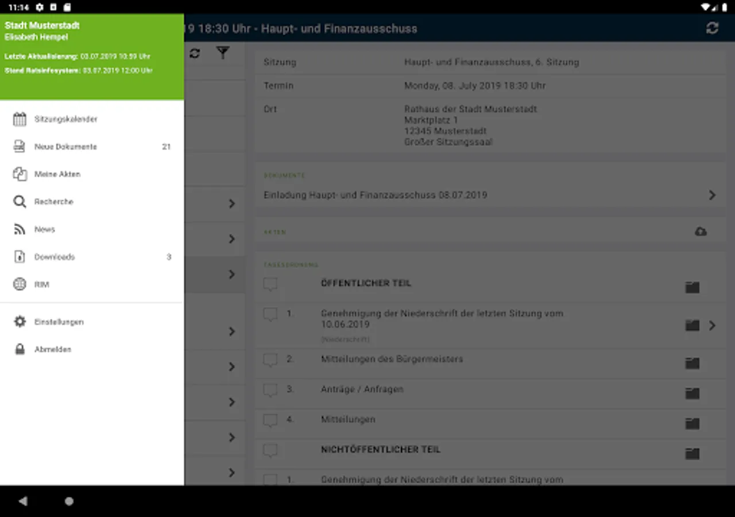Click the folder icon for Anträge / Anfragen
This screenshot has height=517, width=735.
click(x=693, y=393)
